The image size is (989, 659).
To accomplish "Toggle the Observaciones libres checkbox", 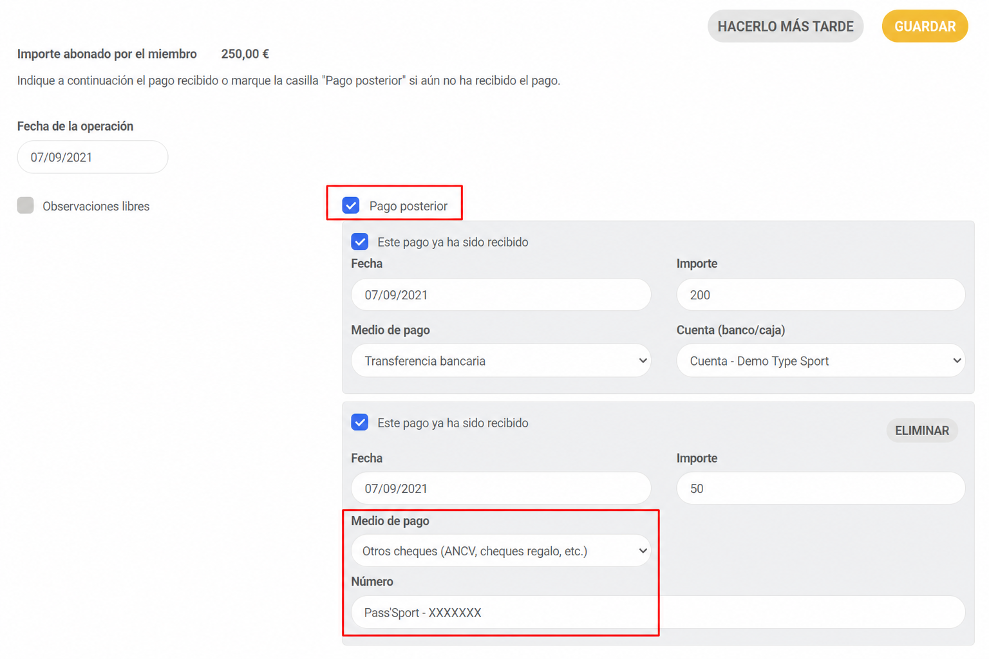I will pos(25,205).
